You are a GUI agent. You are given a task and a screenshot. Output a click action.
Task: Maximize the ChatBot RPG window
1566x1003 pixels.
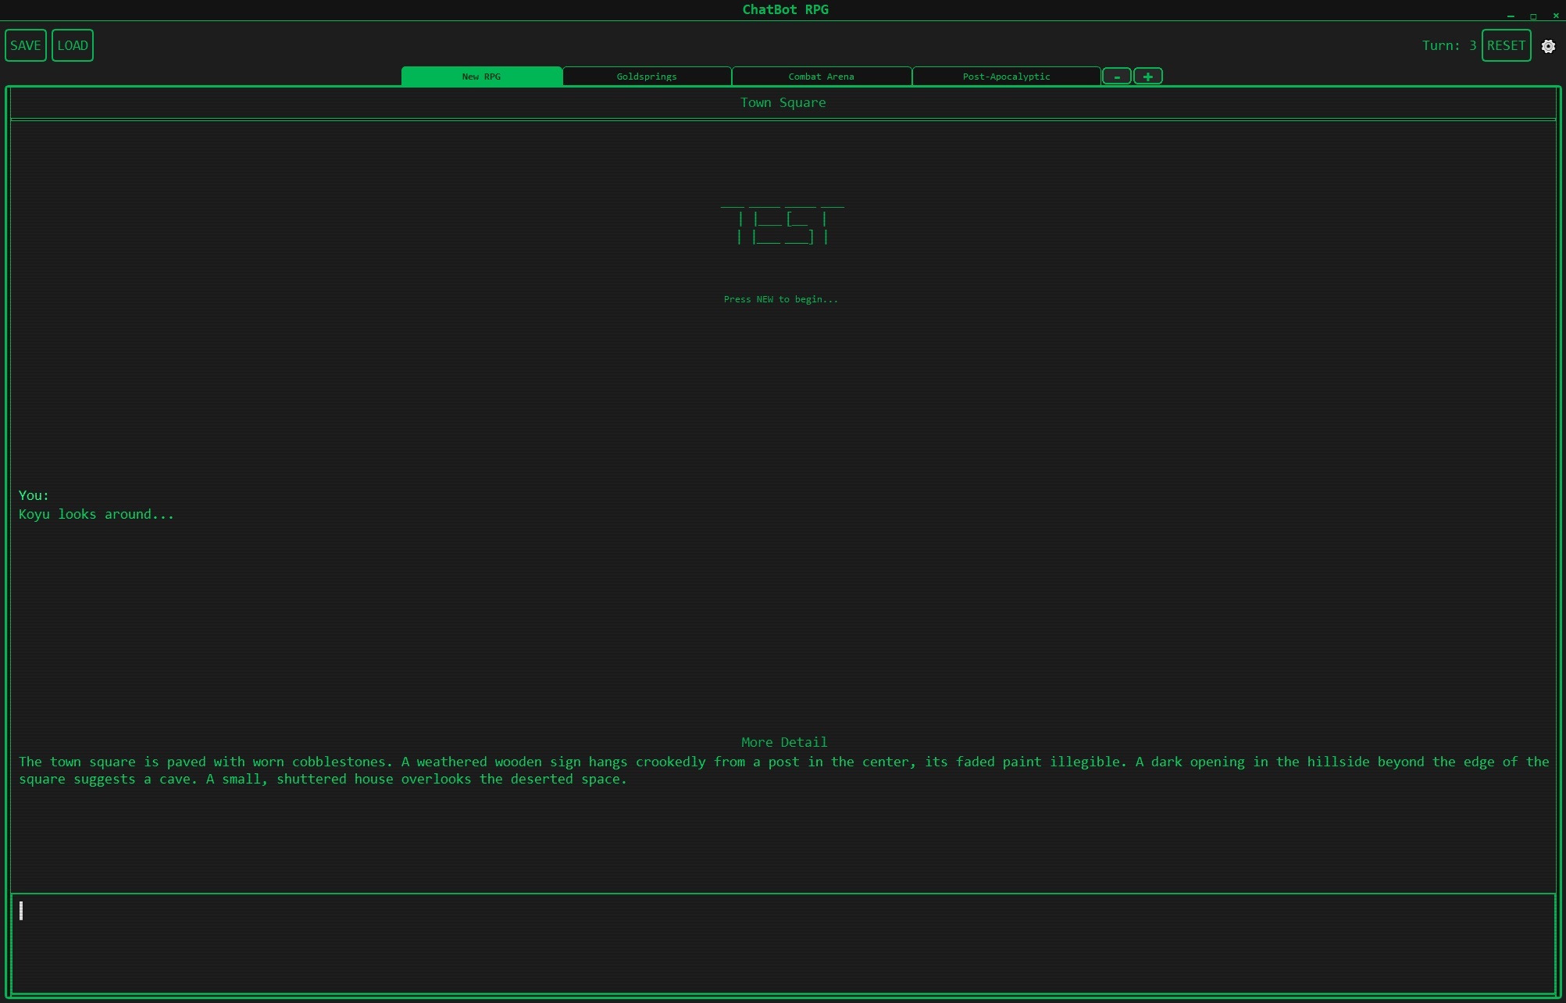(x=1533, y=16)
